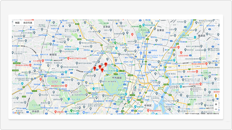
Task: Click the 大久保病院 hospital pin
Action: [x=43, y=60]
